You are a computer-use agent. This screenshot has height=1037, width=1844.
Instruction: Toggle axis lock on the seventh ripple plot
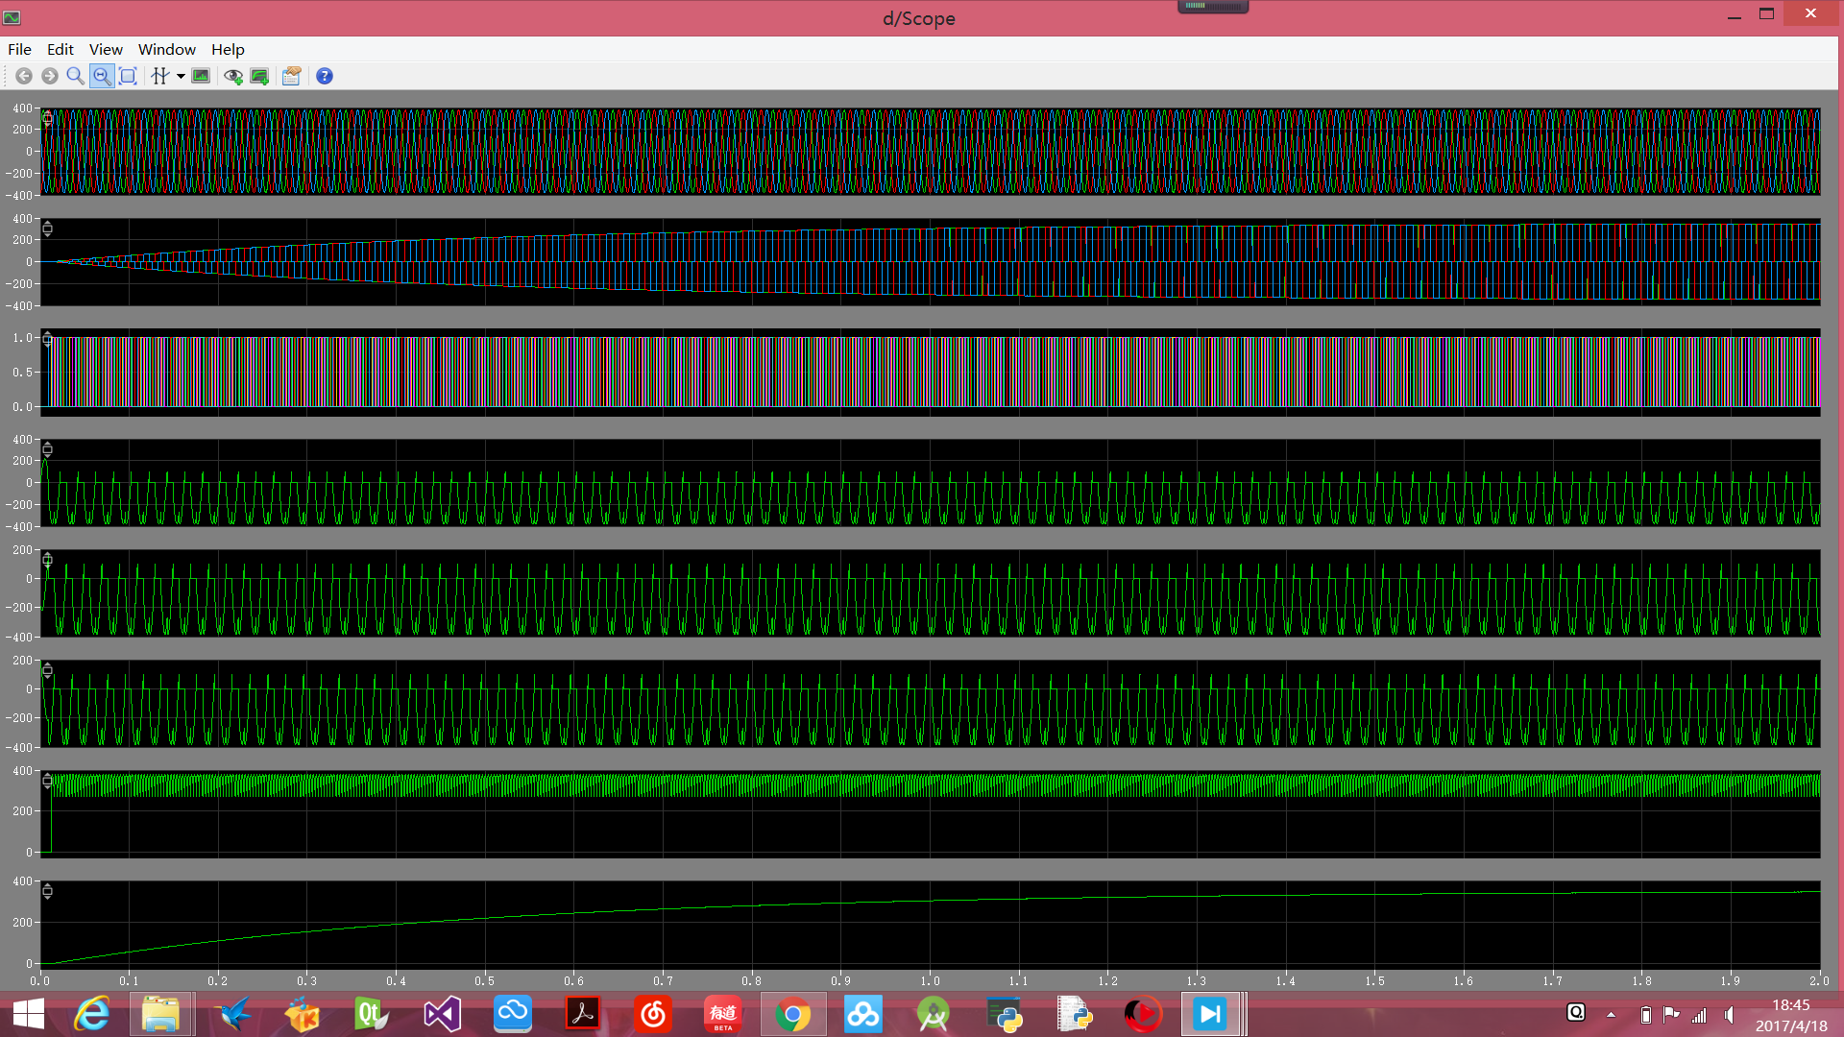point(47,781)
